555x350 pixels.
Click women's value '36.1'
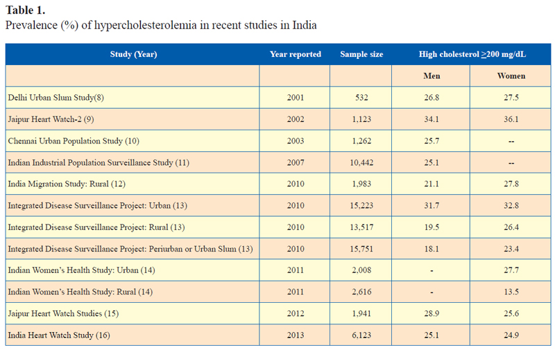click(x=511, y=119)
